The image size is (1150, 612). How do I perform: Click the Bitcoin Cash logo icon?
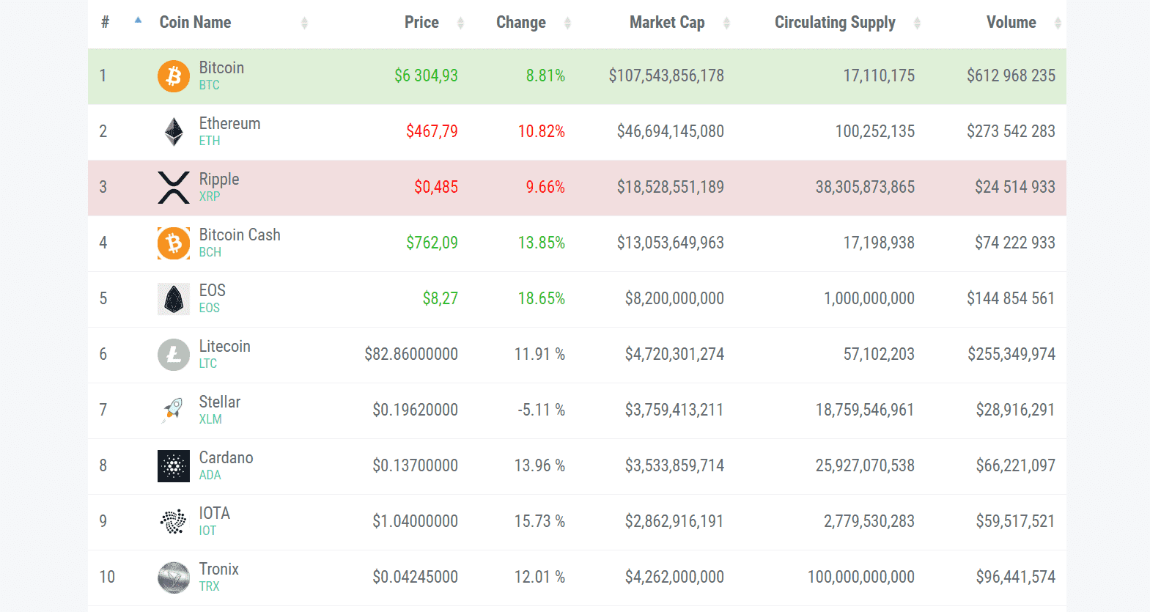[174, 243]
